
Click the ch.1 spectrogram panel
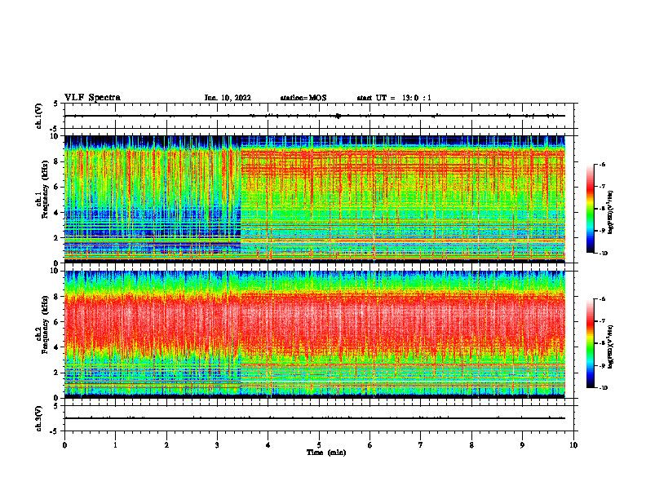tap(315, 199)
